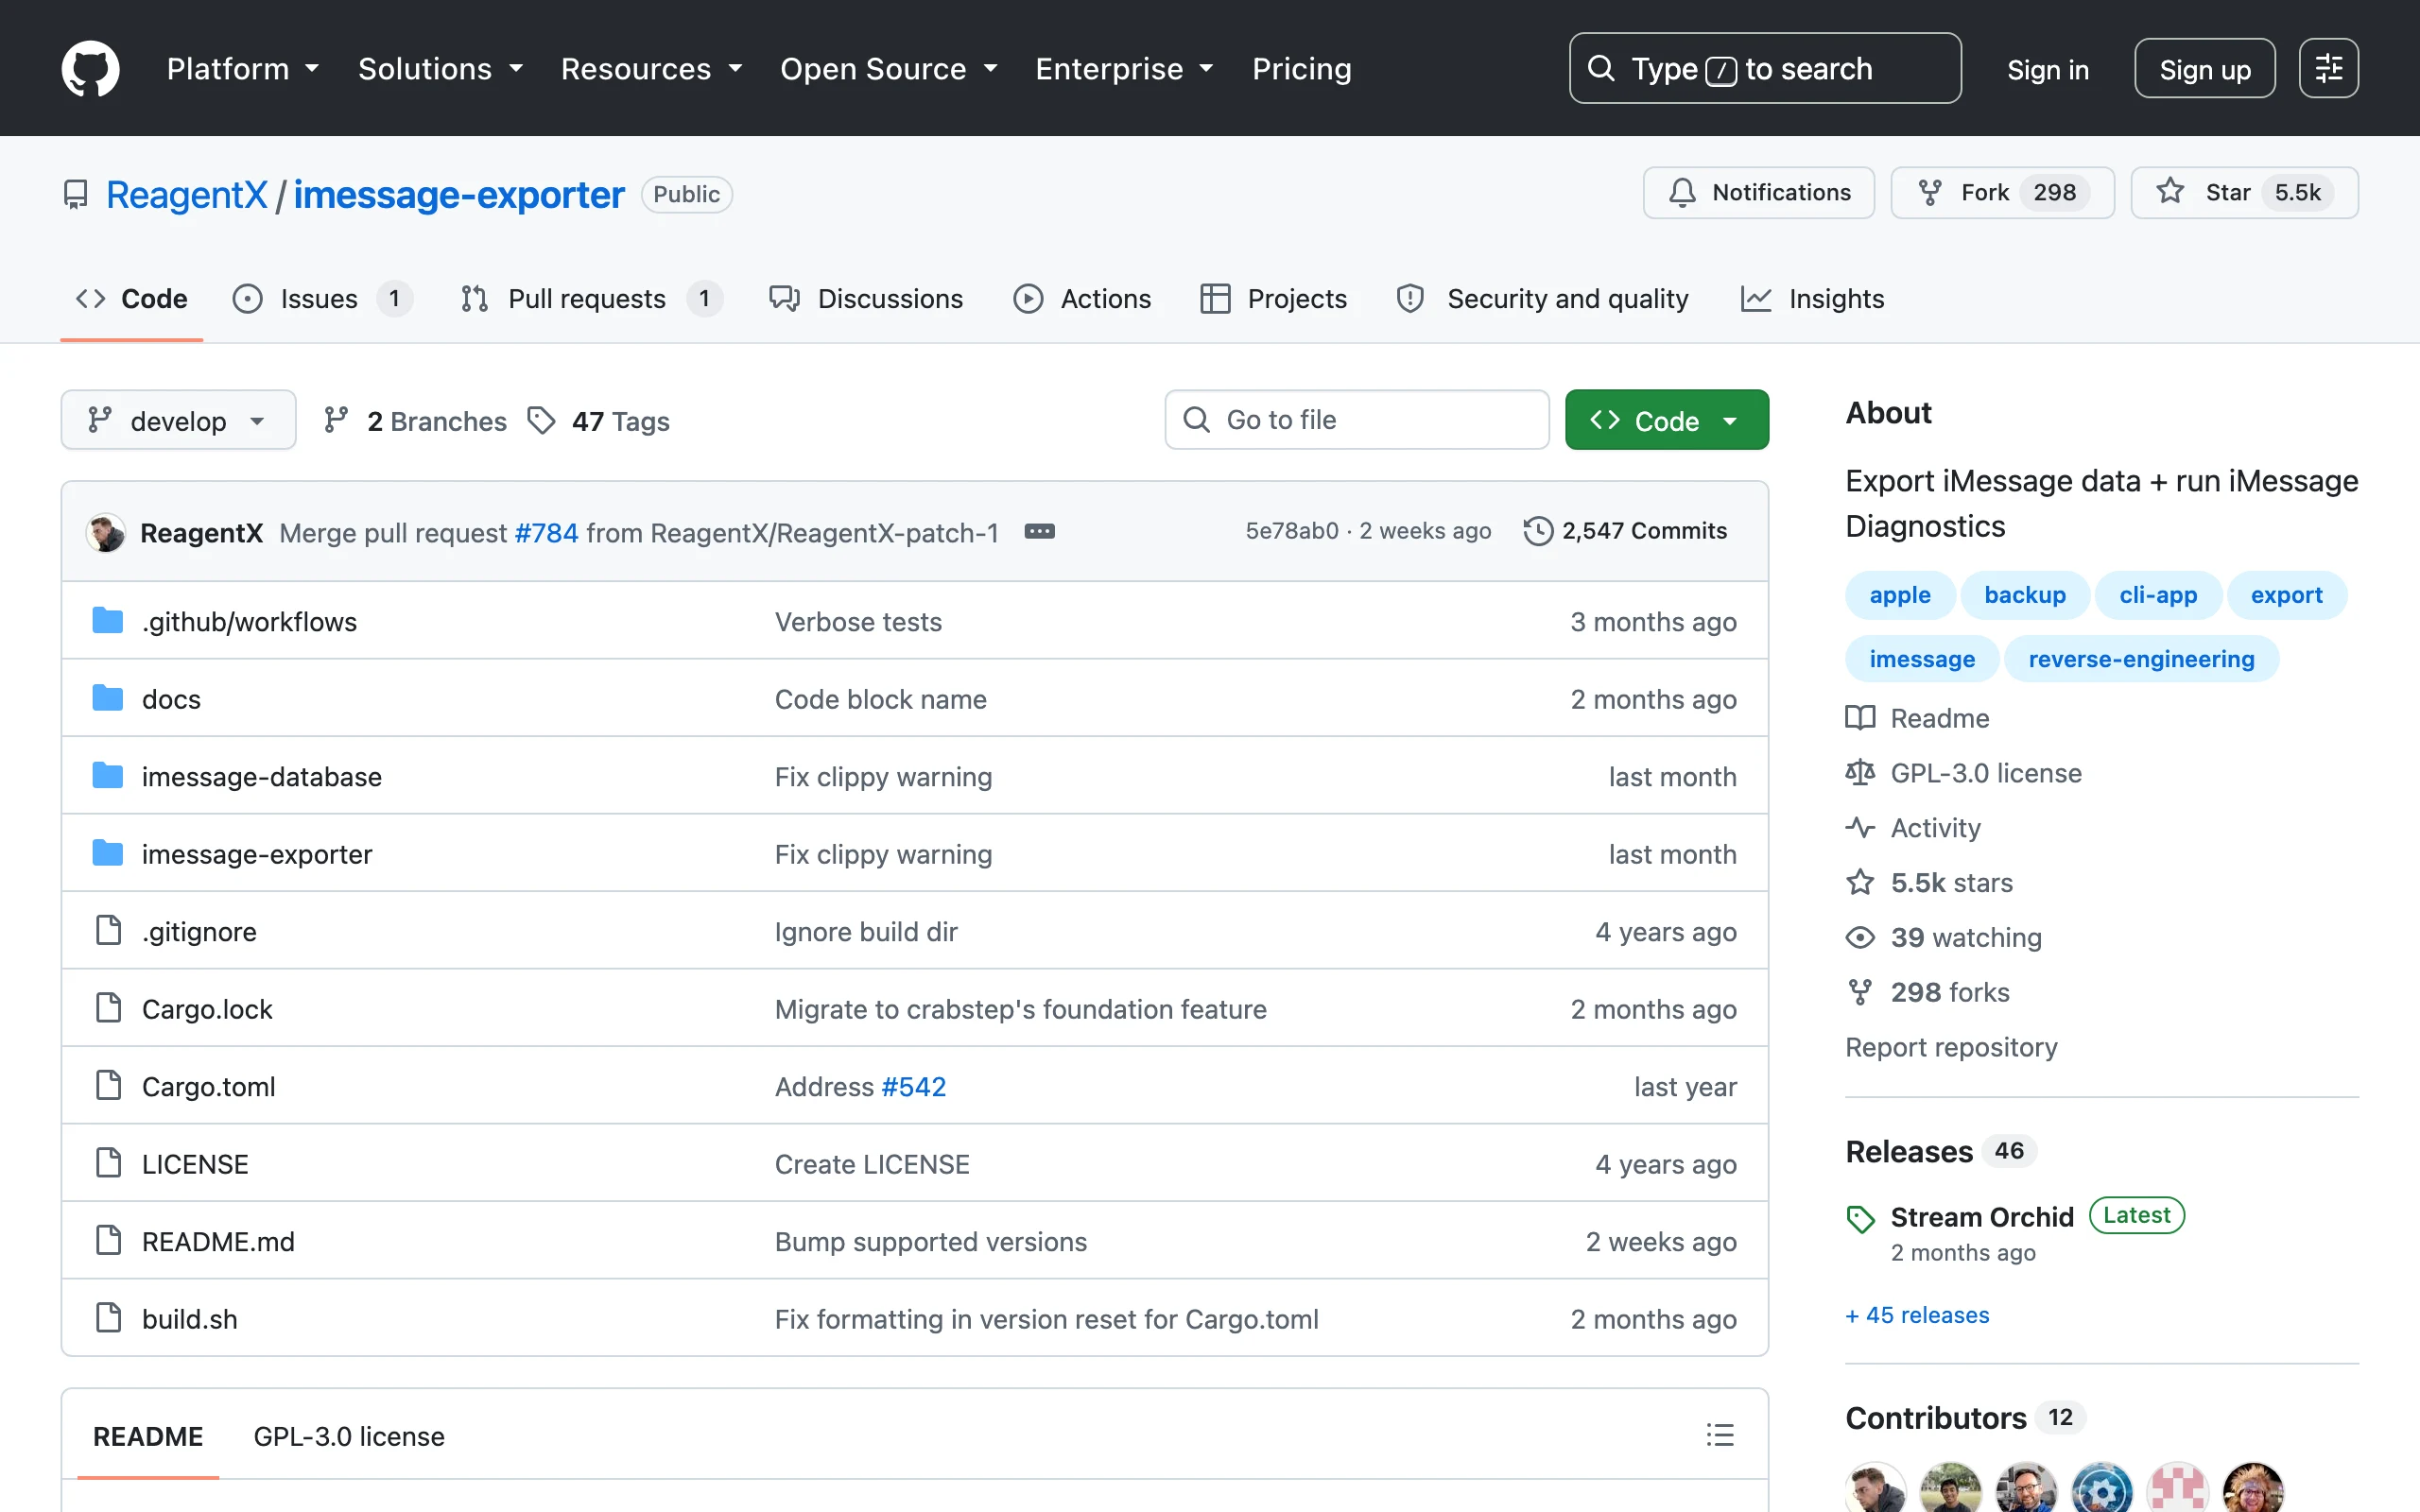Click the repository icon before ReagentX name
The image size is (2420, 1512).
pos(76,194)
